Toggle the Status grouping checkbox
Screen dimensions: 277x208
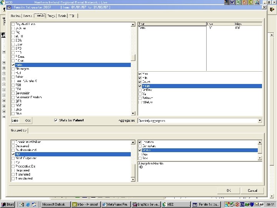pyautogui.click(x=140, y=150)
